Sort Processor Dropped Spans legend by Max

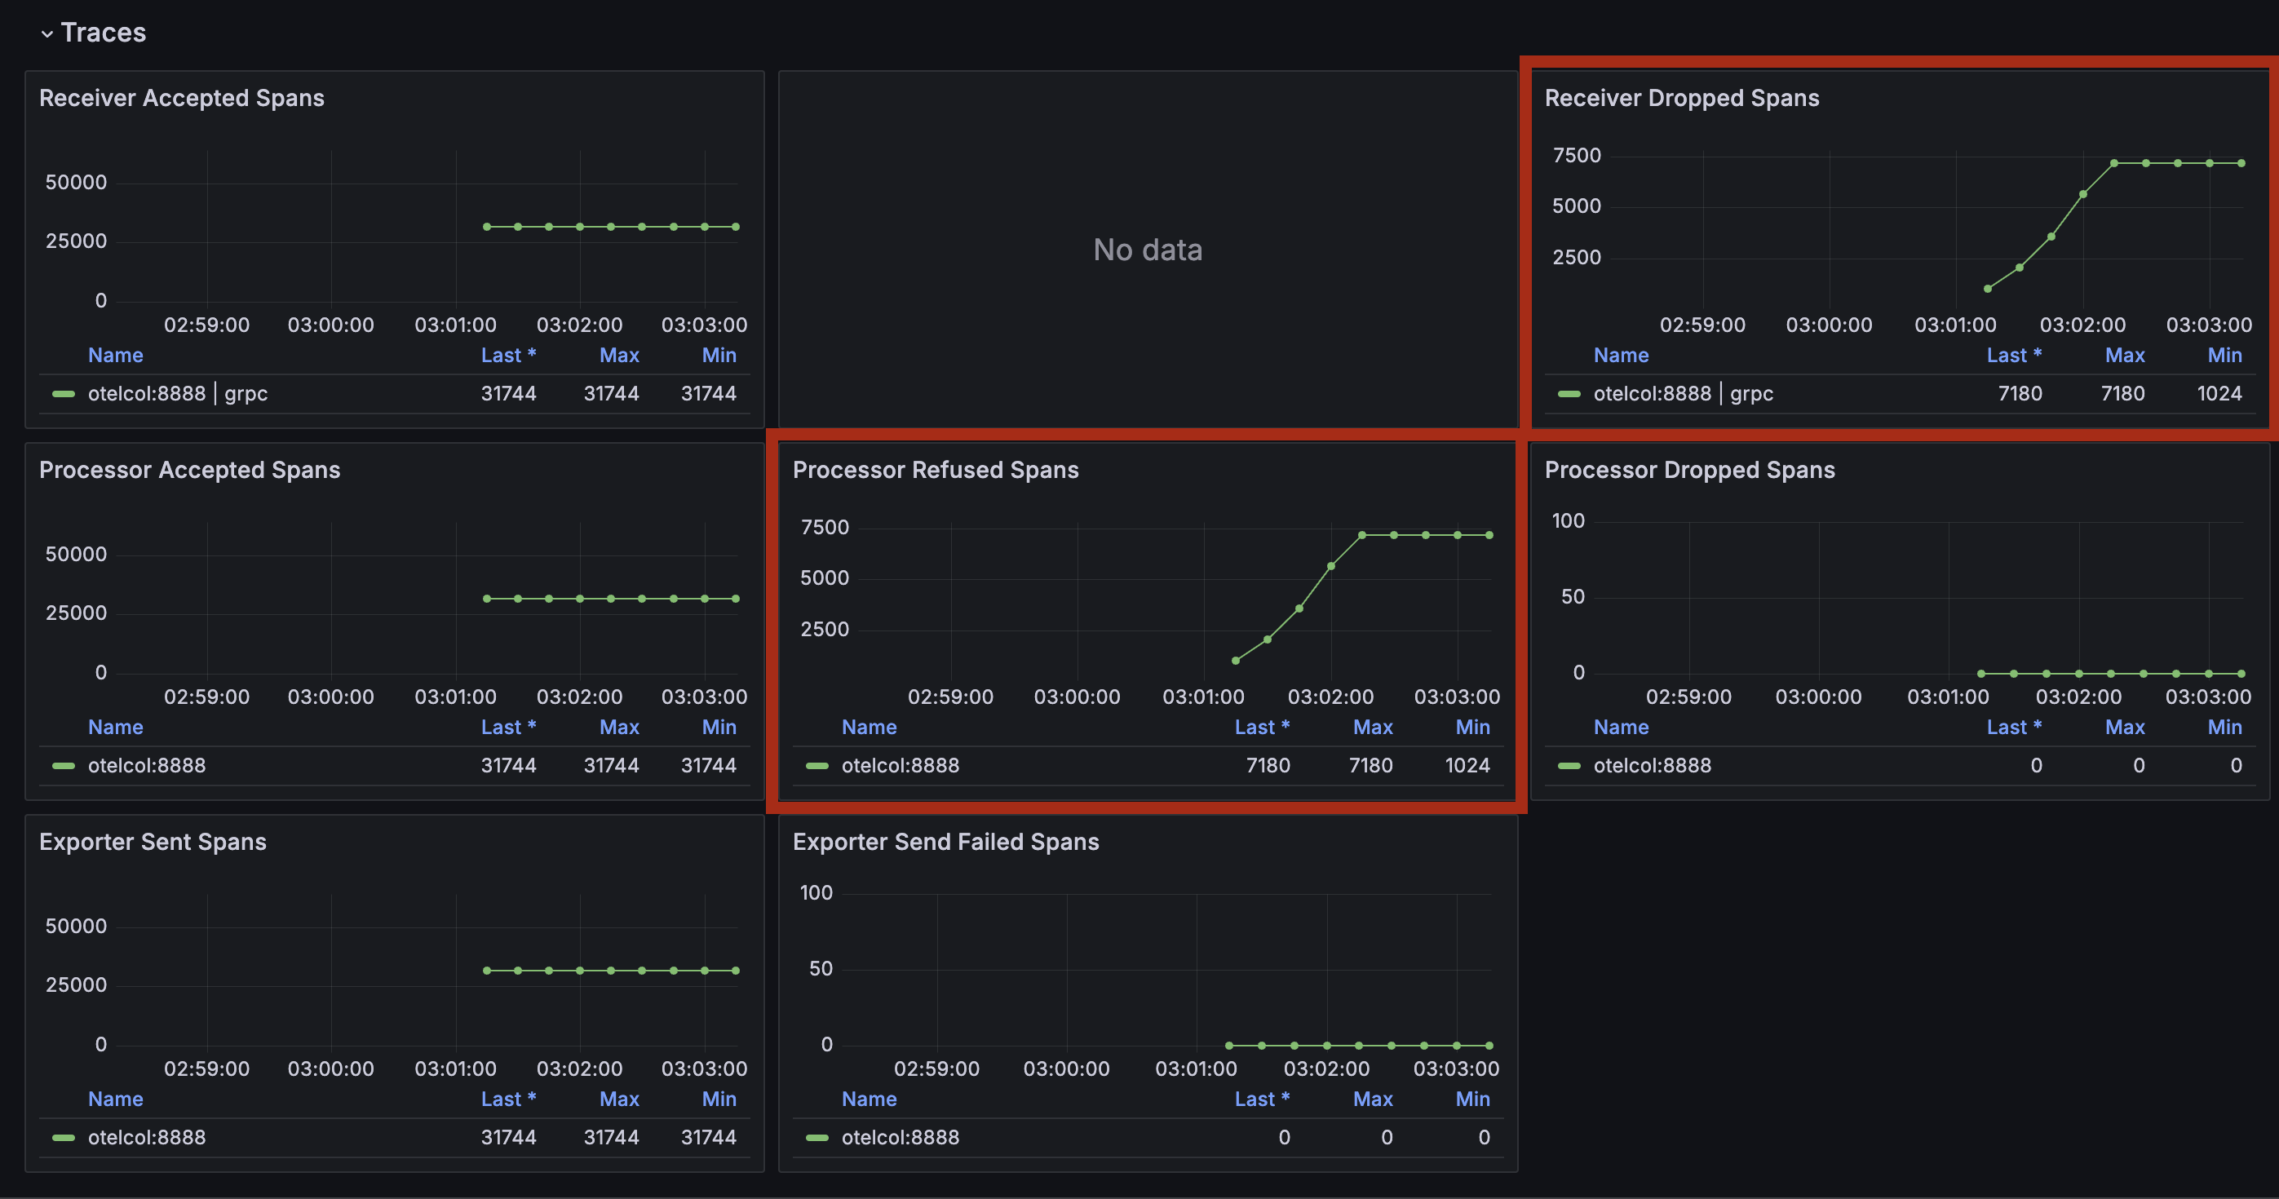pos(2125,727)
